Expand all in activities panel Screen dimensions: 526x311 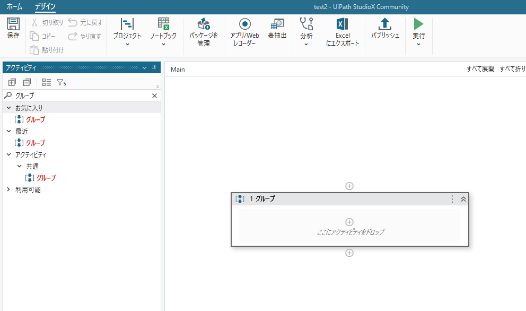[x=12, y=82]
